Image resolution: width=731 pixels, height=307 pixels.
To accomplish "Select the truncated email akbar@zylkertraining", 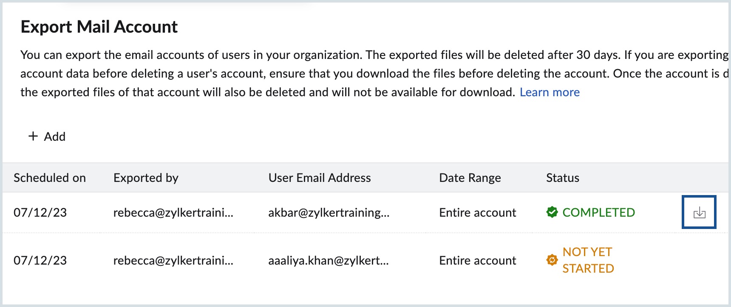I will click(329, 213).
